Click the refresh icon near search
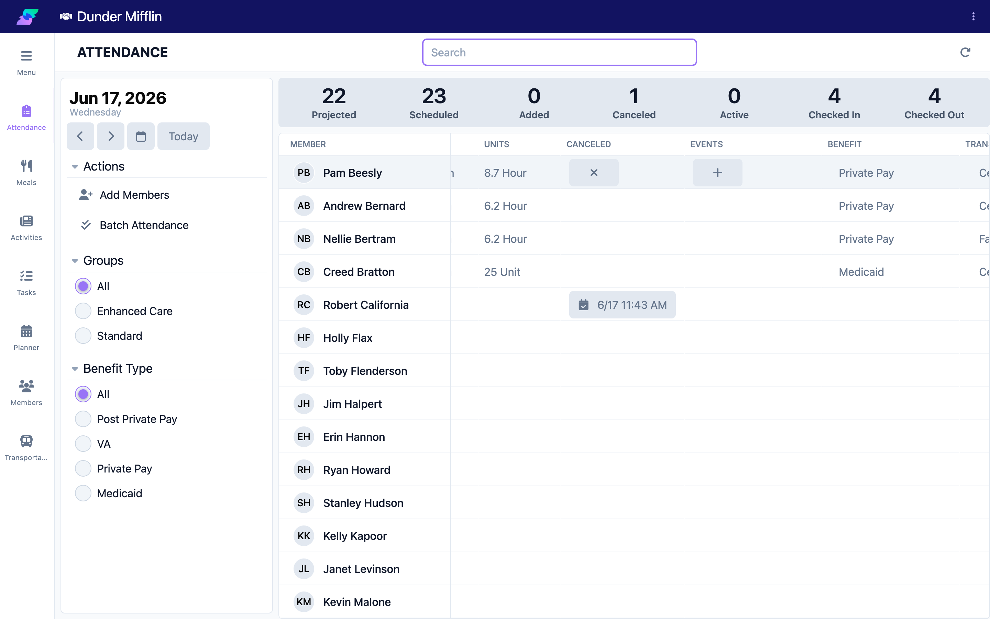990x619 pixels. pyautogui.click(x=965, y=52)
